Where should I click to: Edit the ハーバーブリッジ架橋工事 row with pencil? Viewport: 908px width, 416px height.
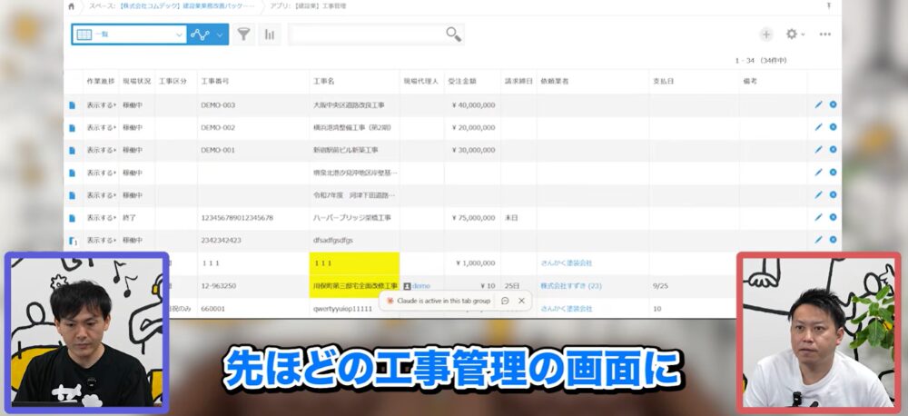(x=818, y=217)
